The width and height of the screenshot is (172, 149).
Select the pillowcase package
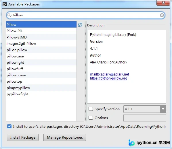[x=41, y=56]
